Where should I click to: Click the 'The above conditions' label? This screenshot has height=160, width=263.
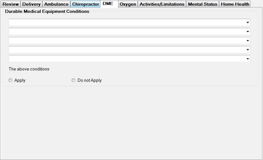[x=29, y=69]
